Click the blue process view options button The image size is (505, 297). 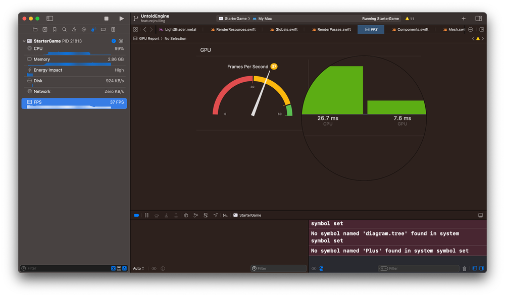pos(114,41)
